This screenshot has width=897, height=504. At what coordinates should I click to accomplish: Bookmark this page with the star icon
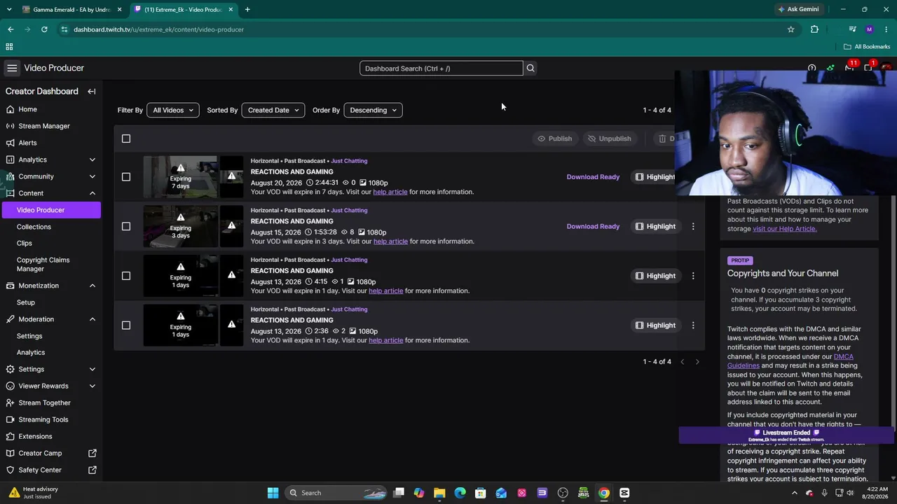(x=791, y=29)
